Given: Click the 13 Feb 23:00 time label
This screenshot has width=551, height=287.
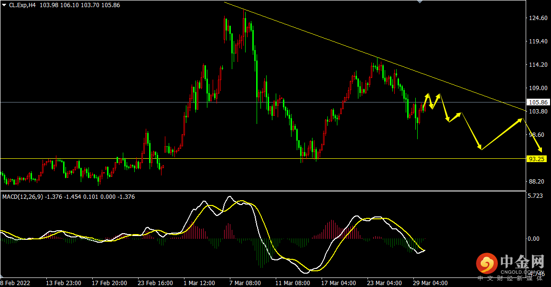Looking at the screenshot, I should coord(63,283).
